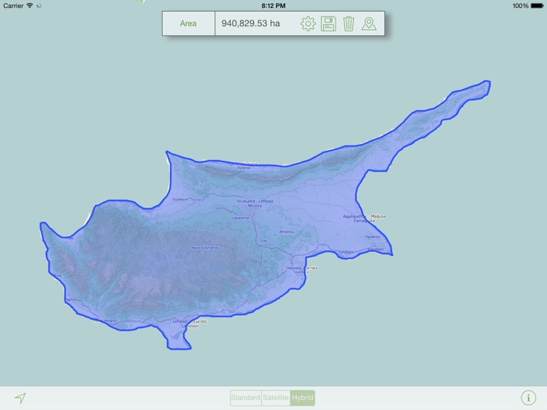Viewport: 547px width, 410px height.
Task: Select the Satellite map type
Action: [x=276, y=398]
